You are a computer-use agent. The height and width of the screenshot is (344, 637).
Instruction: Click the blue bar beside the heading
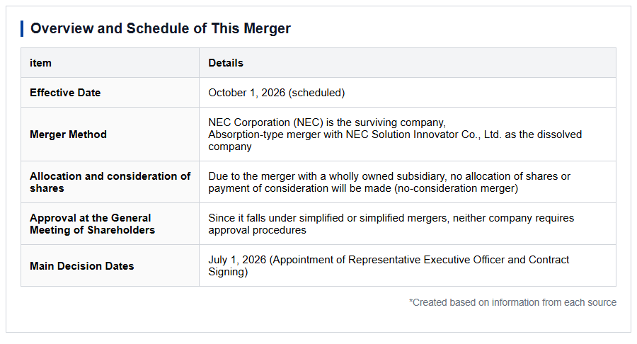(x=22, y=29)
